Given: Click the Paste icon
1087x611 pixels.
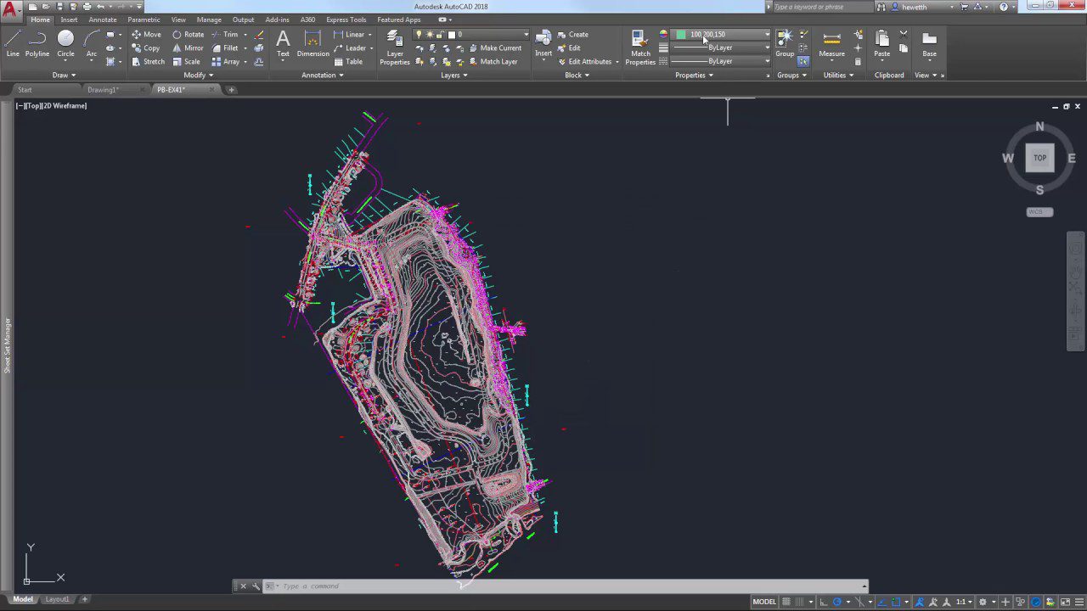Looking at the screenshot, I should [882, 42].
